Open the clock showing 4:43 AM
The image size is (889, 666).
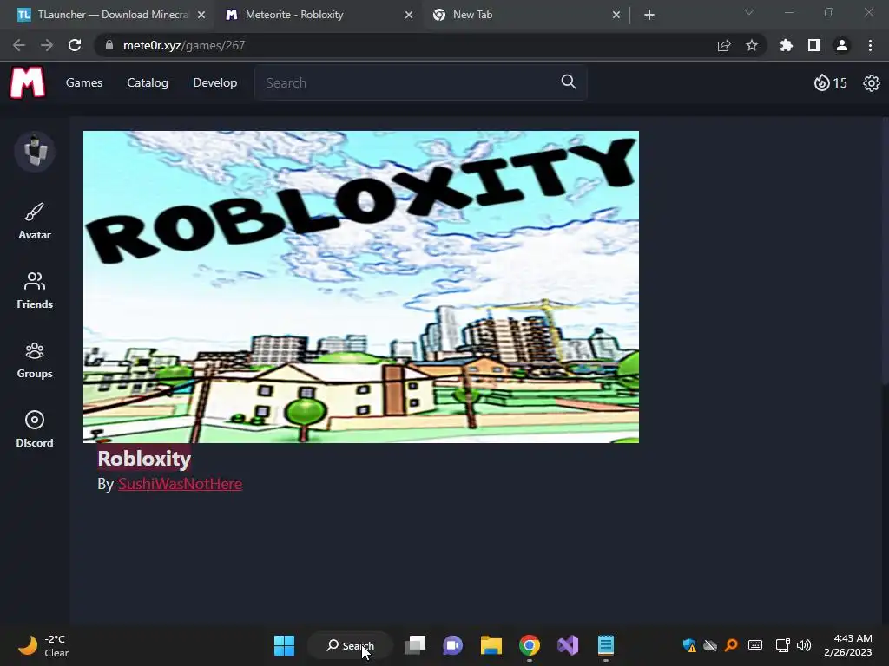[x=847, y=645]
